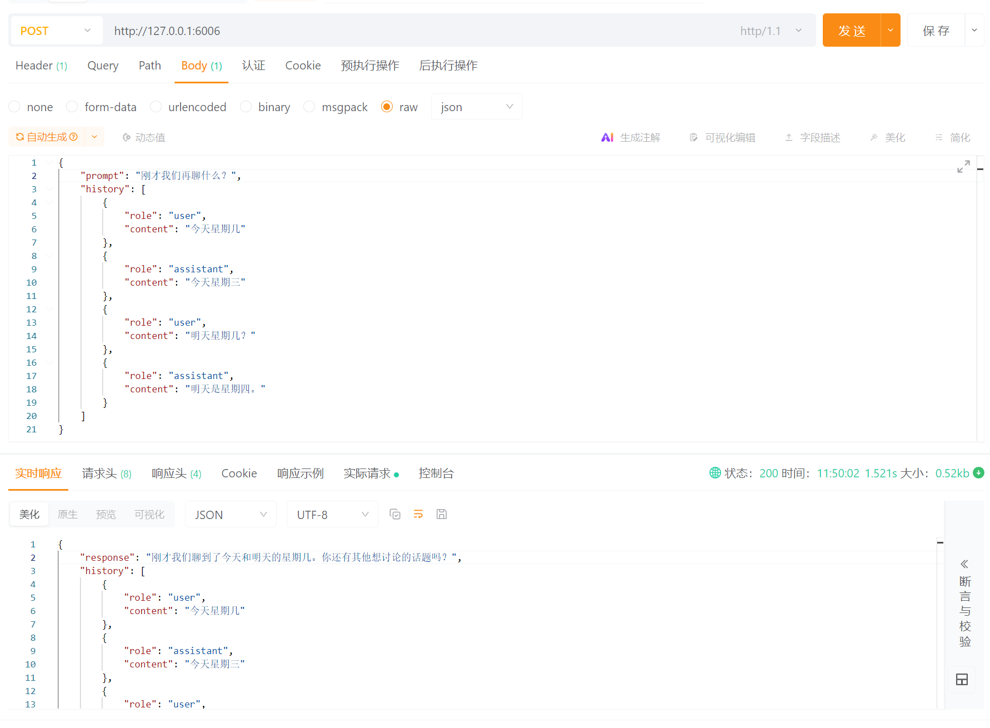Expand the 断言与校验 panel with double chevron
Viewport: 990px width, 728px height.
coord(964,564)
